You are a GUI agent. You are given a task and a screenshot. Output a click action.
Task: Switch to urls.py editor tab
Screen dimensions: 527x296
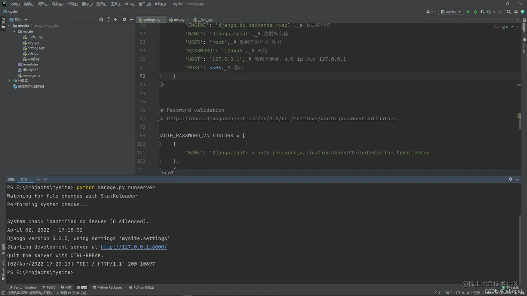[x=179, y=20]
